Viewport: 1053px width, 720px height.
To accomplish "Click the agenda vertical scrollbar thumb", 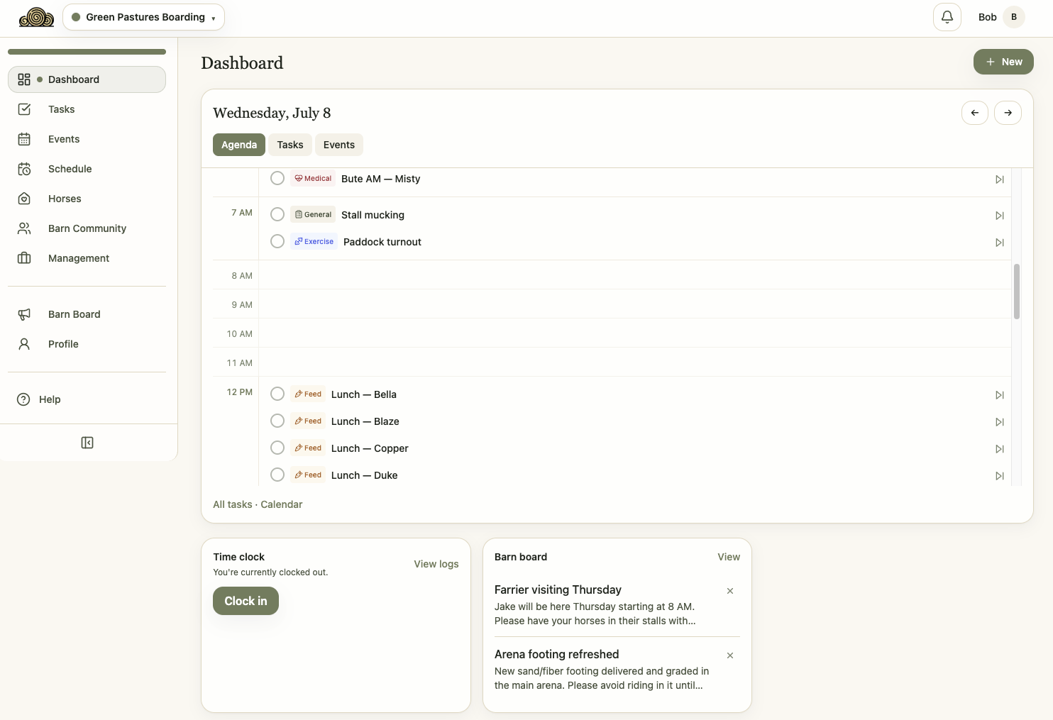I will pyautogui.click(x=1016, y=292).
